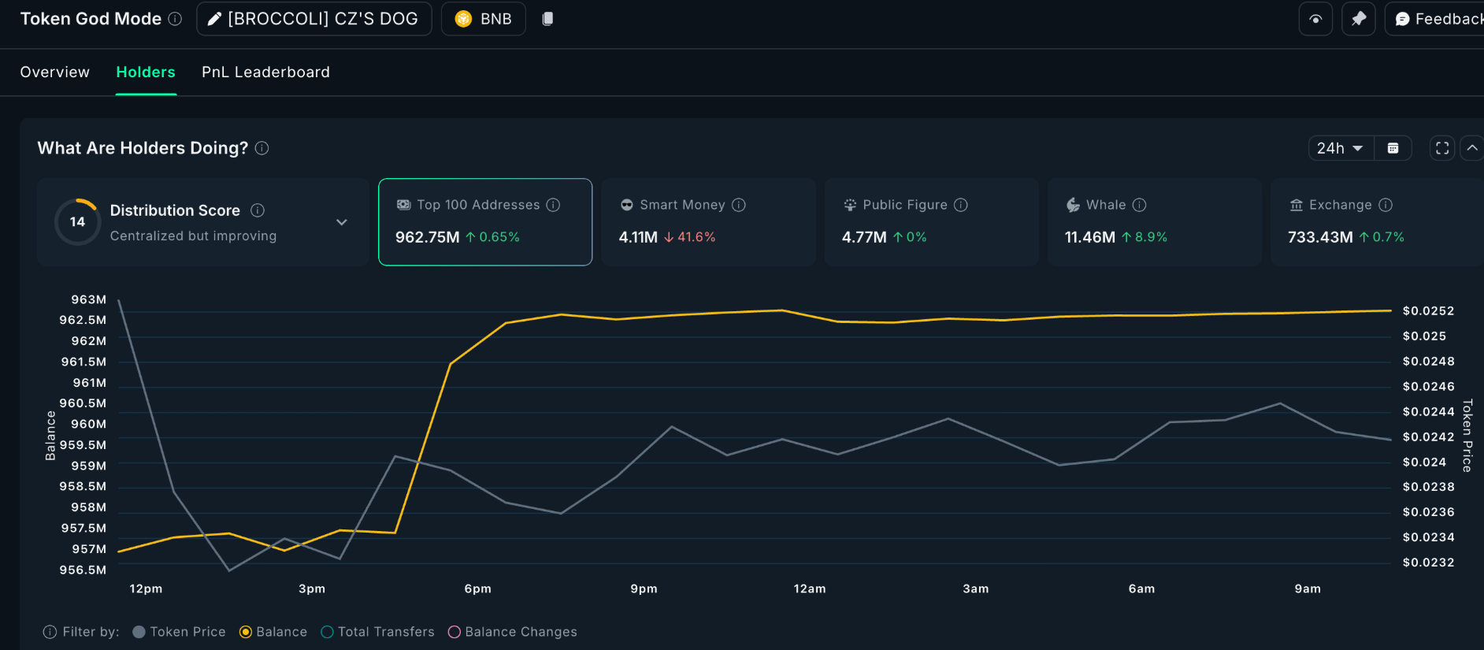
Task: Enable the Token Price filter
Action: 139,632
